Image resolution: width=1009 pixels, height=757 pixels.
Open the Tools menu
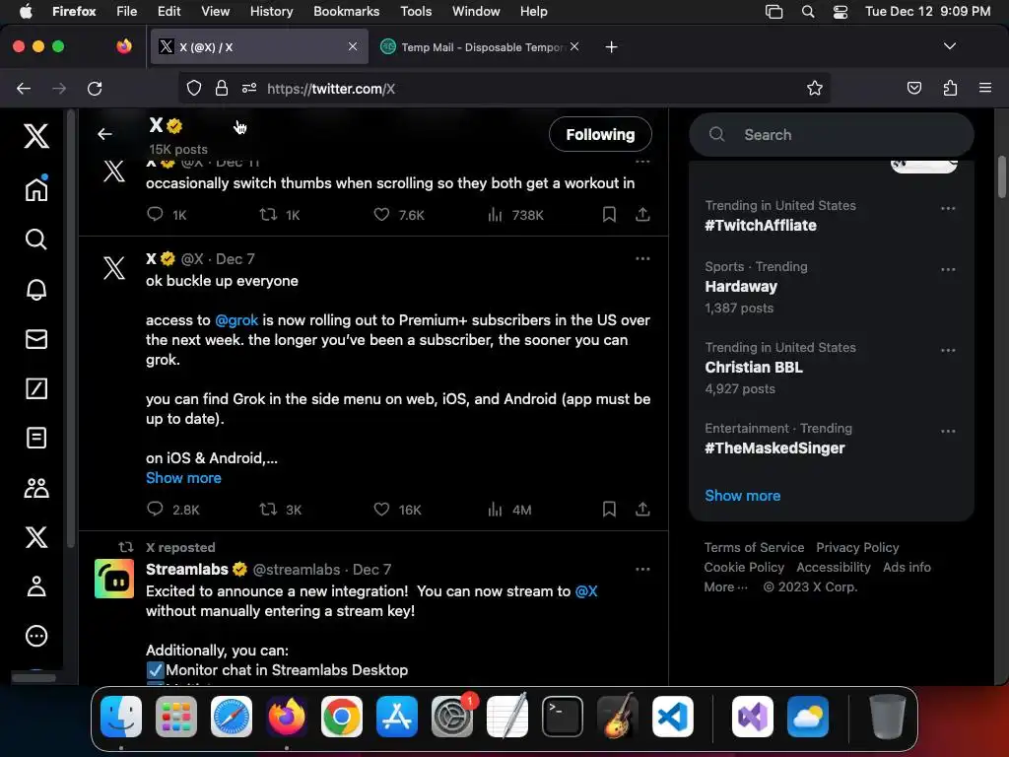416,11
